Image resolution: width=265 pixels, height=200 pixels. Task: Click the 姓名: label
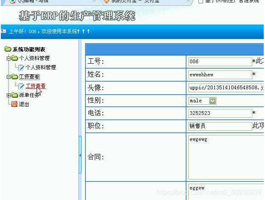click(96, 74)
